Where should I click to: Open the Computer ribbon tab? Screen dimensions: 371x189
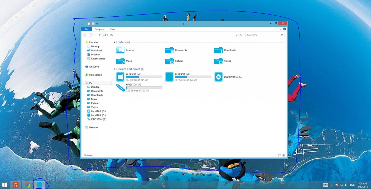(x=100, y=29)
